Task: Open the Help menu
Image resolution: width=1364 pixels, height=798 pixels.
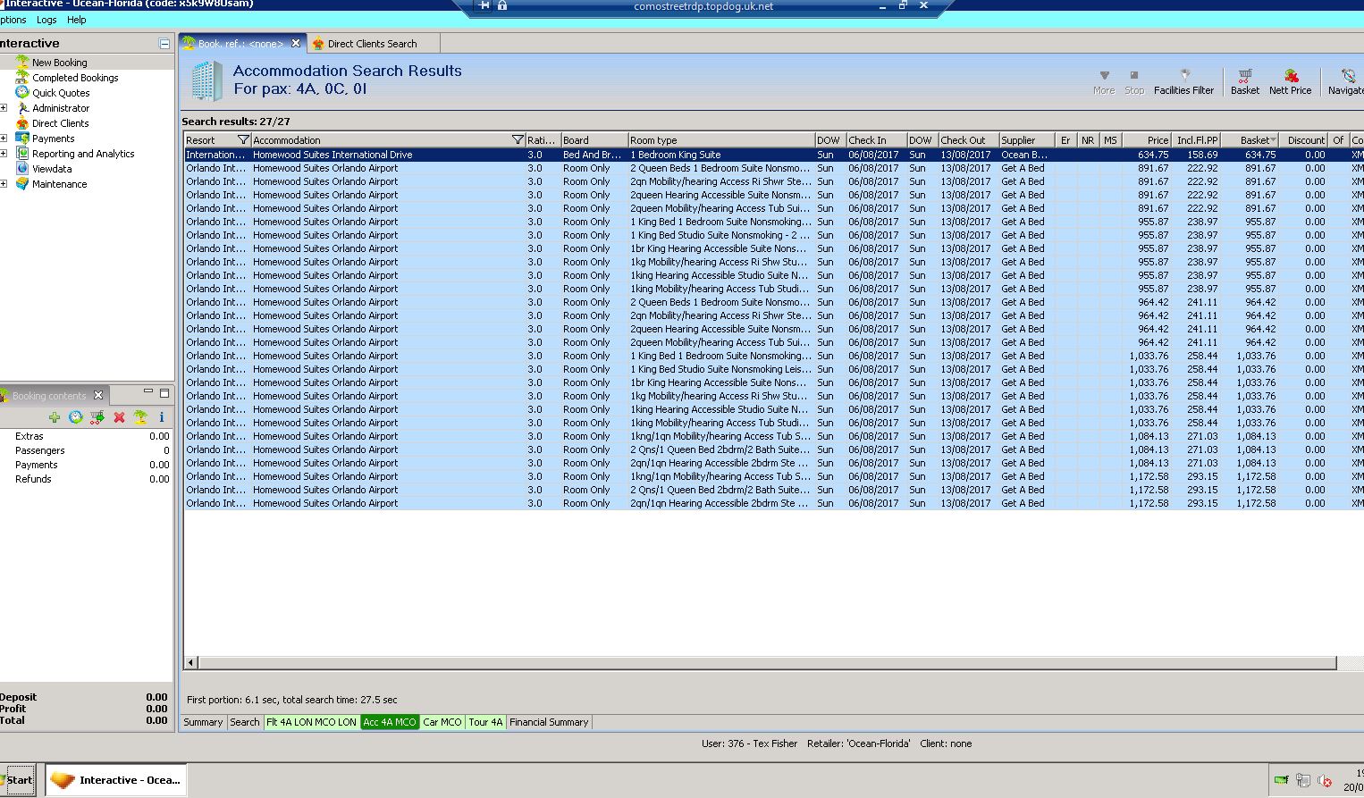Action: [77, 20]
